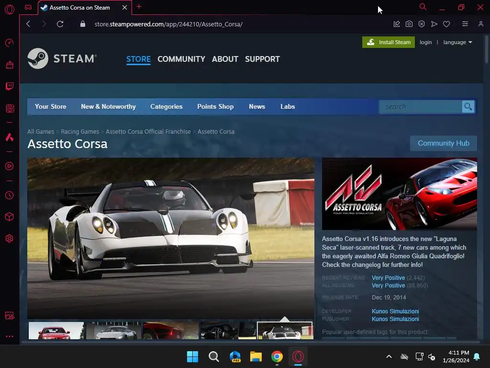Click the login link
490x368 pixels.
(425, 42)
